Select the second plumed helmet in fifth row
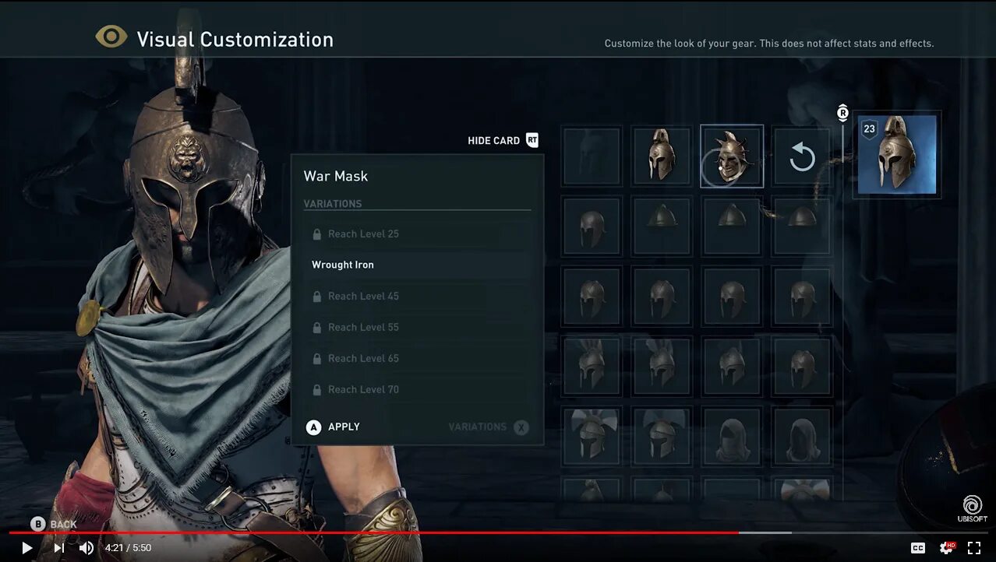The height and width of the screenshot is (562, 996). click(662, 436)
